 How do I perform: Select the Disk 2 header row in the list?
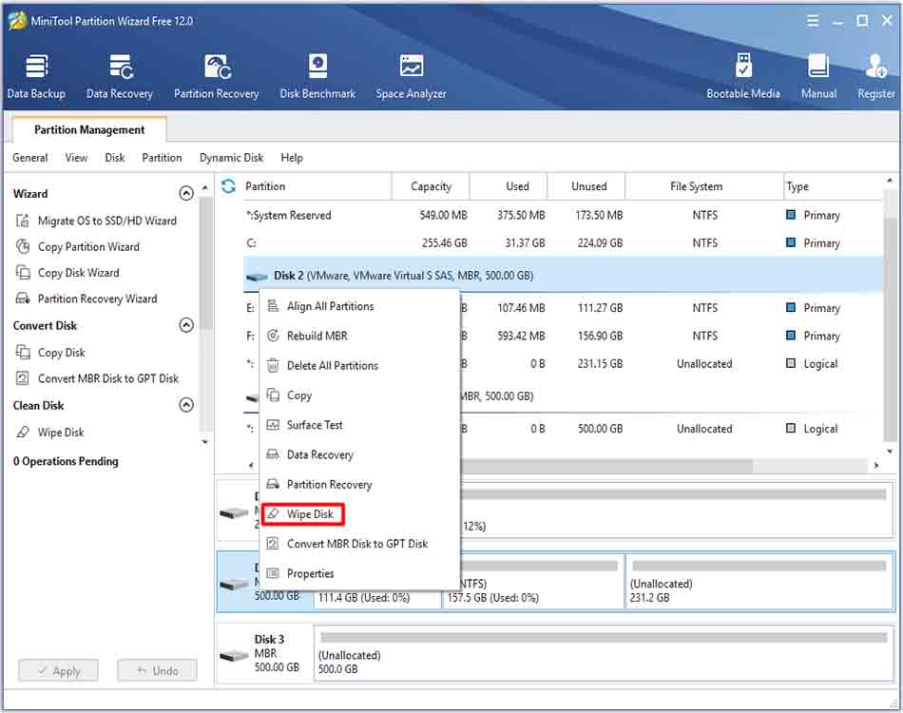(564, 276)
